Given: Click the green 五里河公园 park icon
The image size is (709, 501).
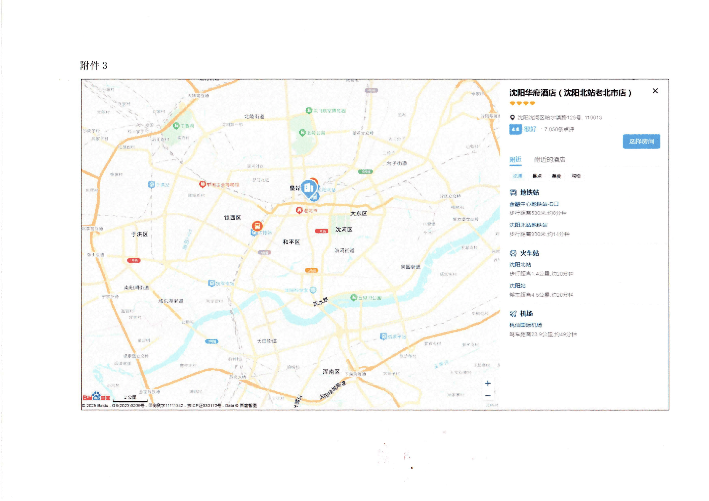Looking at the screenshot, I should [354, 297].
